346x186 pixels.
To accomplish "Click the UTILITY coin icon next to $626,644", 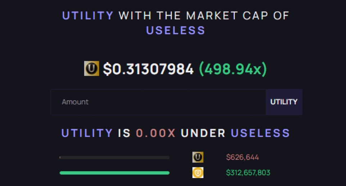I will (x=198, y=157).
